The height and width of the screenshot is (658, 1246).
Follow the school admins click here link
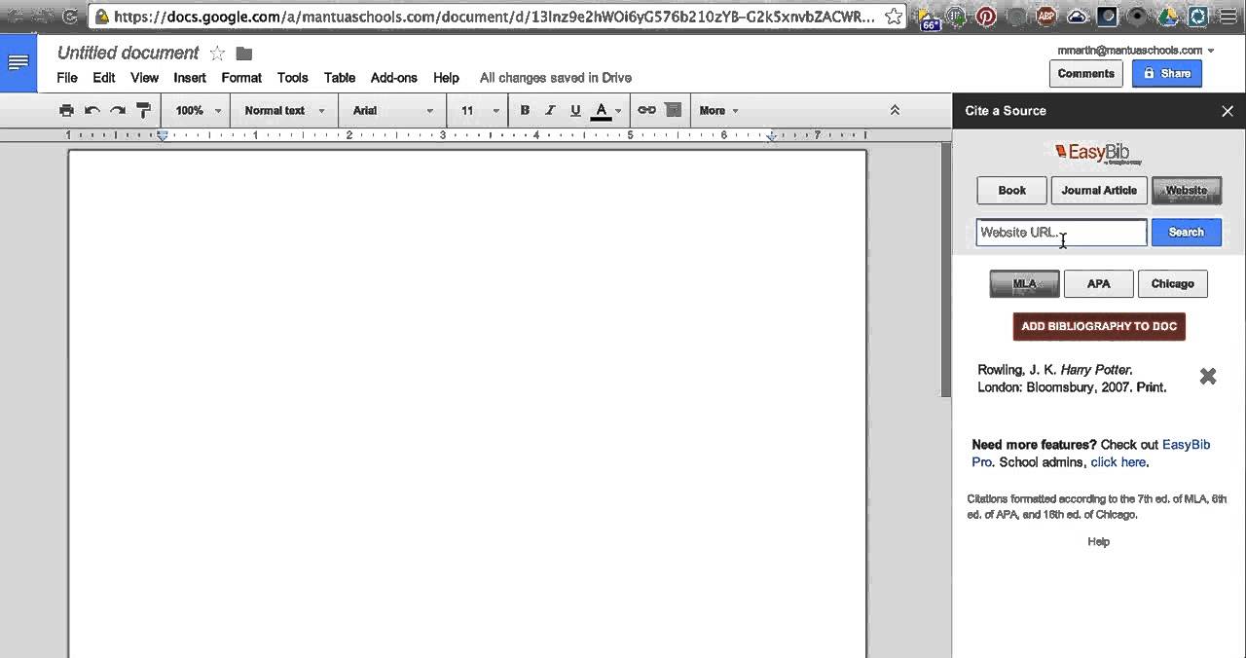coord(1118,462)
